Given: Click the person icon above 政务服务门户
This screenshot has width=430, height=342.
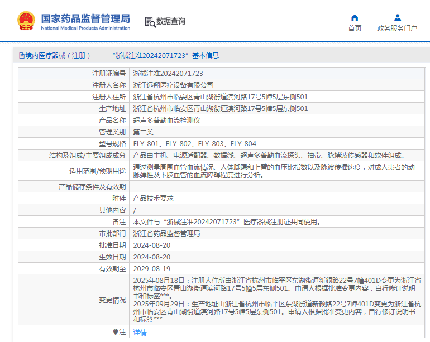Looking at the screenshot, I should click(x=397, y=17).
